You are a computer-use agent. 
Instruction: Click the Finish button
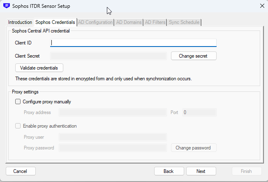[x=247, y=171]
